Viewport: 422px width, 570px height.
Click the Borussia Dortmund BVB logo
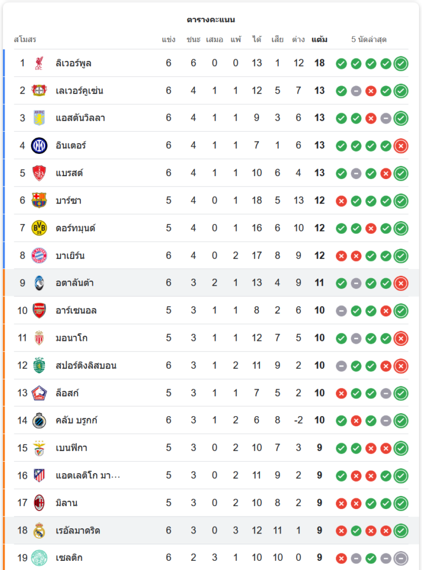coord(39,228)
